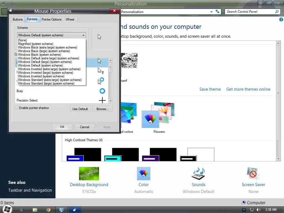Viewport: 284px width, 213px height.
Task: Click Use Default button
Action: pyautogui.click(x=80, y=109)
